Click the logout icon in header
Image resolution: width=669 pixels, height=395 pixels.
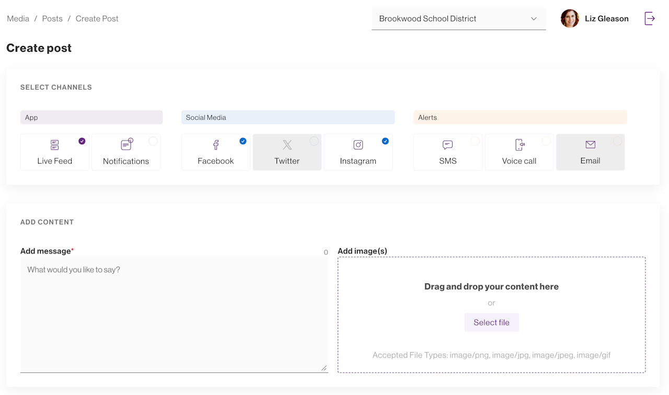pos(650,19)
